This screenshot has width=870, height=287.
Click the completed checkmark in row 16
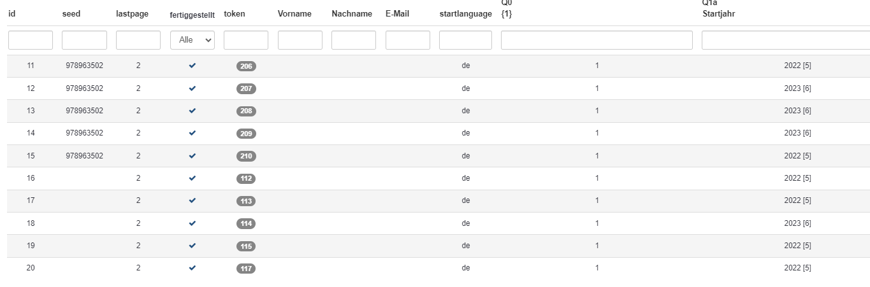point(192,178)
